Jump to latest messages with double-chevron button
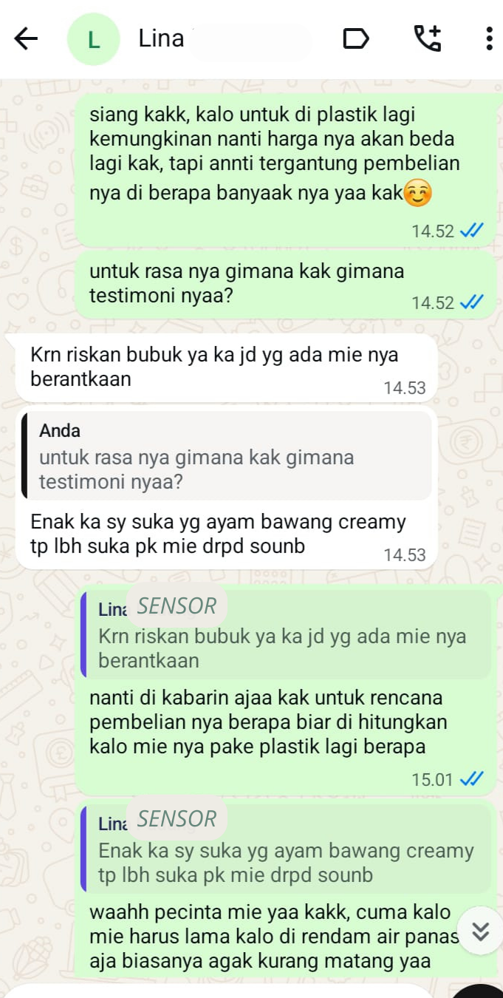The image size is (503, 998). click(480, 931)
